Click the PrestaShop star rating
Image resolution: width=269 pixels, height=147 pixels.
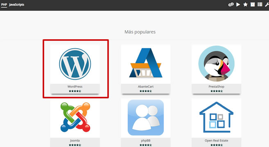(217, 91)
